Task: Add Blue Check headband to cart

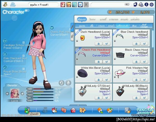Action: click(x=144, y=44)
